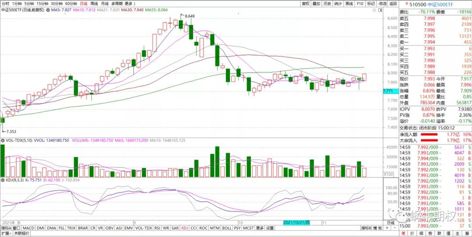This screenshot has width=472, height=237.
Task: Toggle the MACD indicator
Action: (x=29, y=228)
